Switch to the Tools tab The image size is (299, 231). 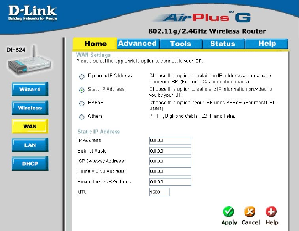[x=181, y=44]
